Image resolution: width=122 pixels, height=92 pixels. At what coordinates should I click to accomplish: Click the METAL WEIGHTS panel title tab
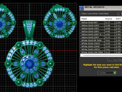[x=95, y=7]
